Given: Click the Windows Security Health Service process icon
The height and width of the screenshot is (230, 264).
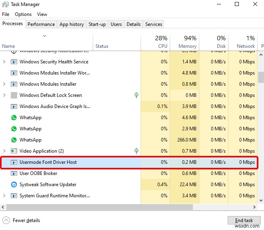Looking at the screenshot, I should pos(14,62).
